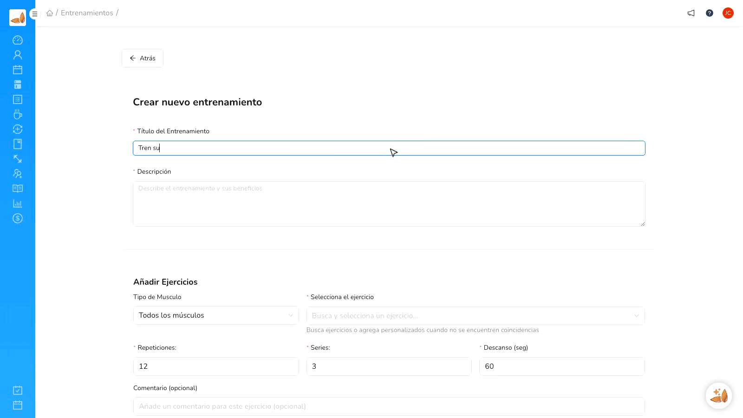Click the Comentario opcional input field
The width and height of the screenshot is (743, 418).
click(x=389, y=406)
